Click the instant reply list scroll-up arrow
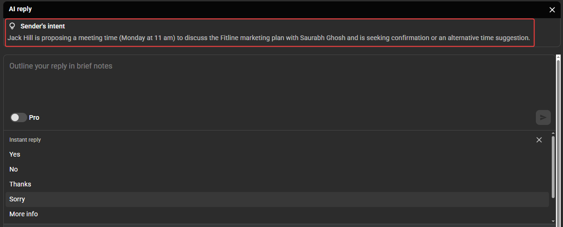 (553, 134)
